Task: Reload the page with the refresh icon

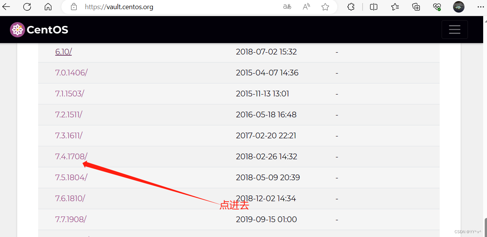Action: pyautogui.click(x=27, y=7)
